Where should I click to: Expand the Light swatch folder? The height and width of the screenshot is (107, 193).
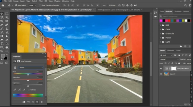161,42
